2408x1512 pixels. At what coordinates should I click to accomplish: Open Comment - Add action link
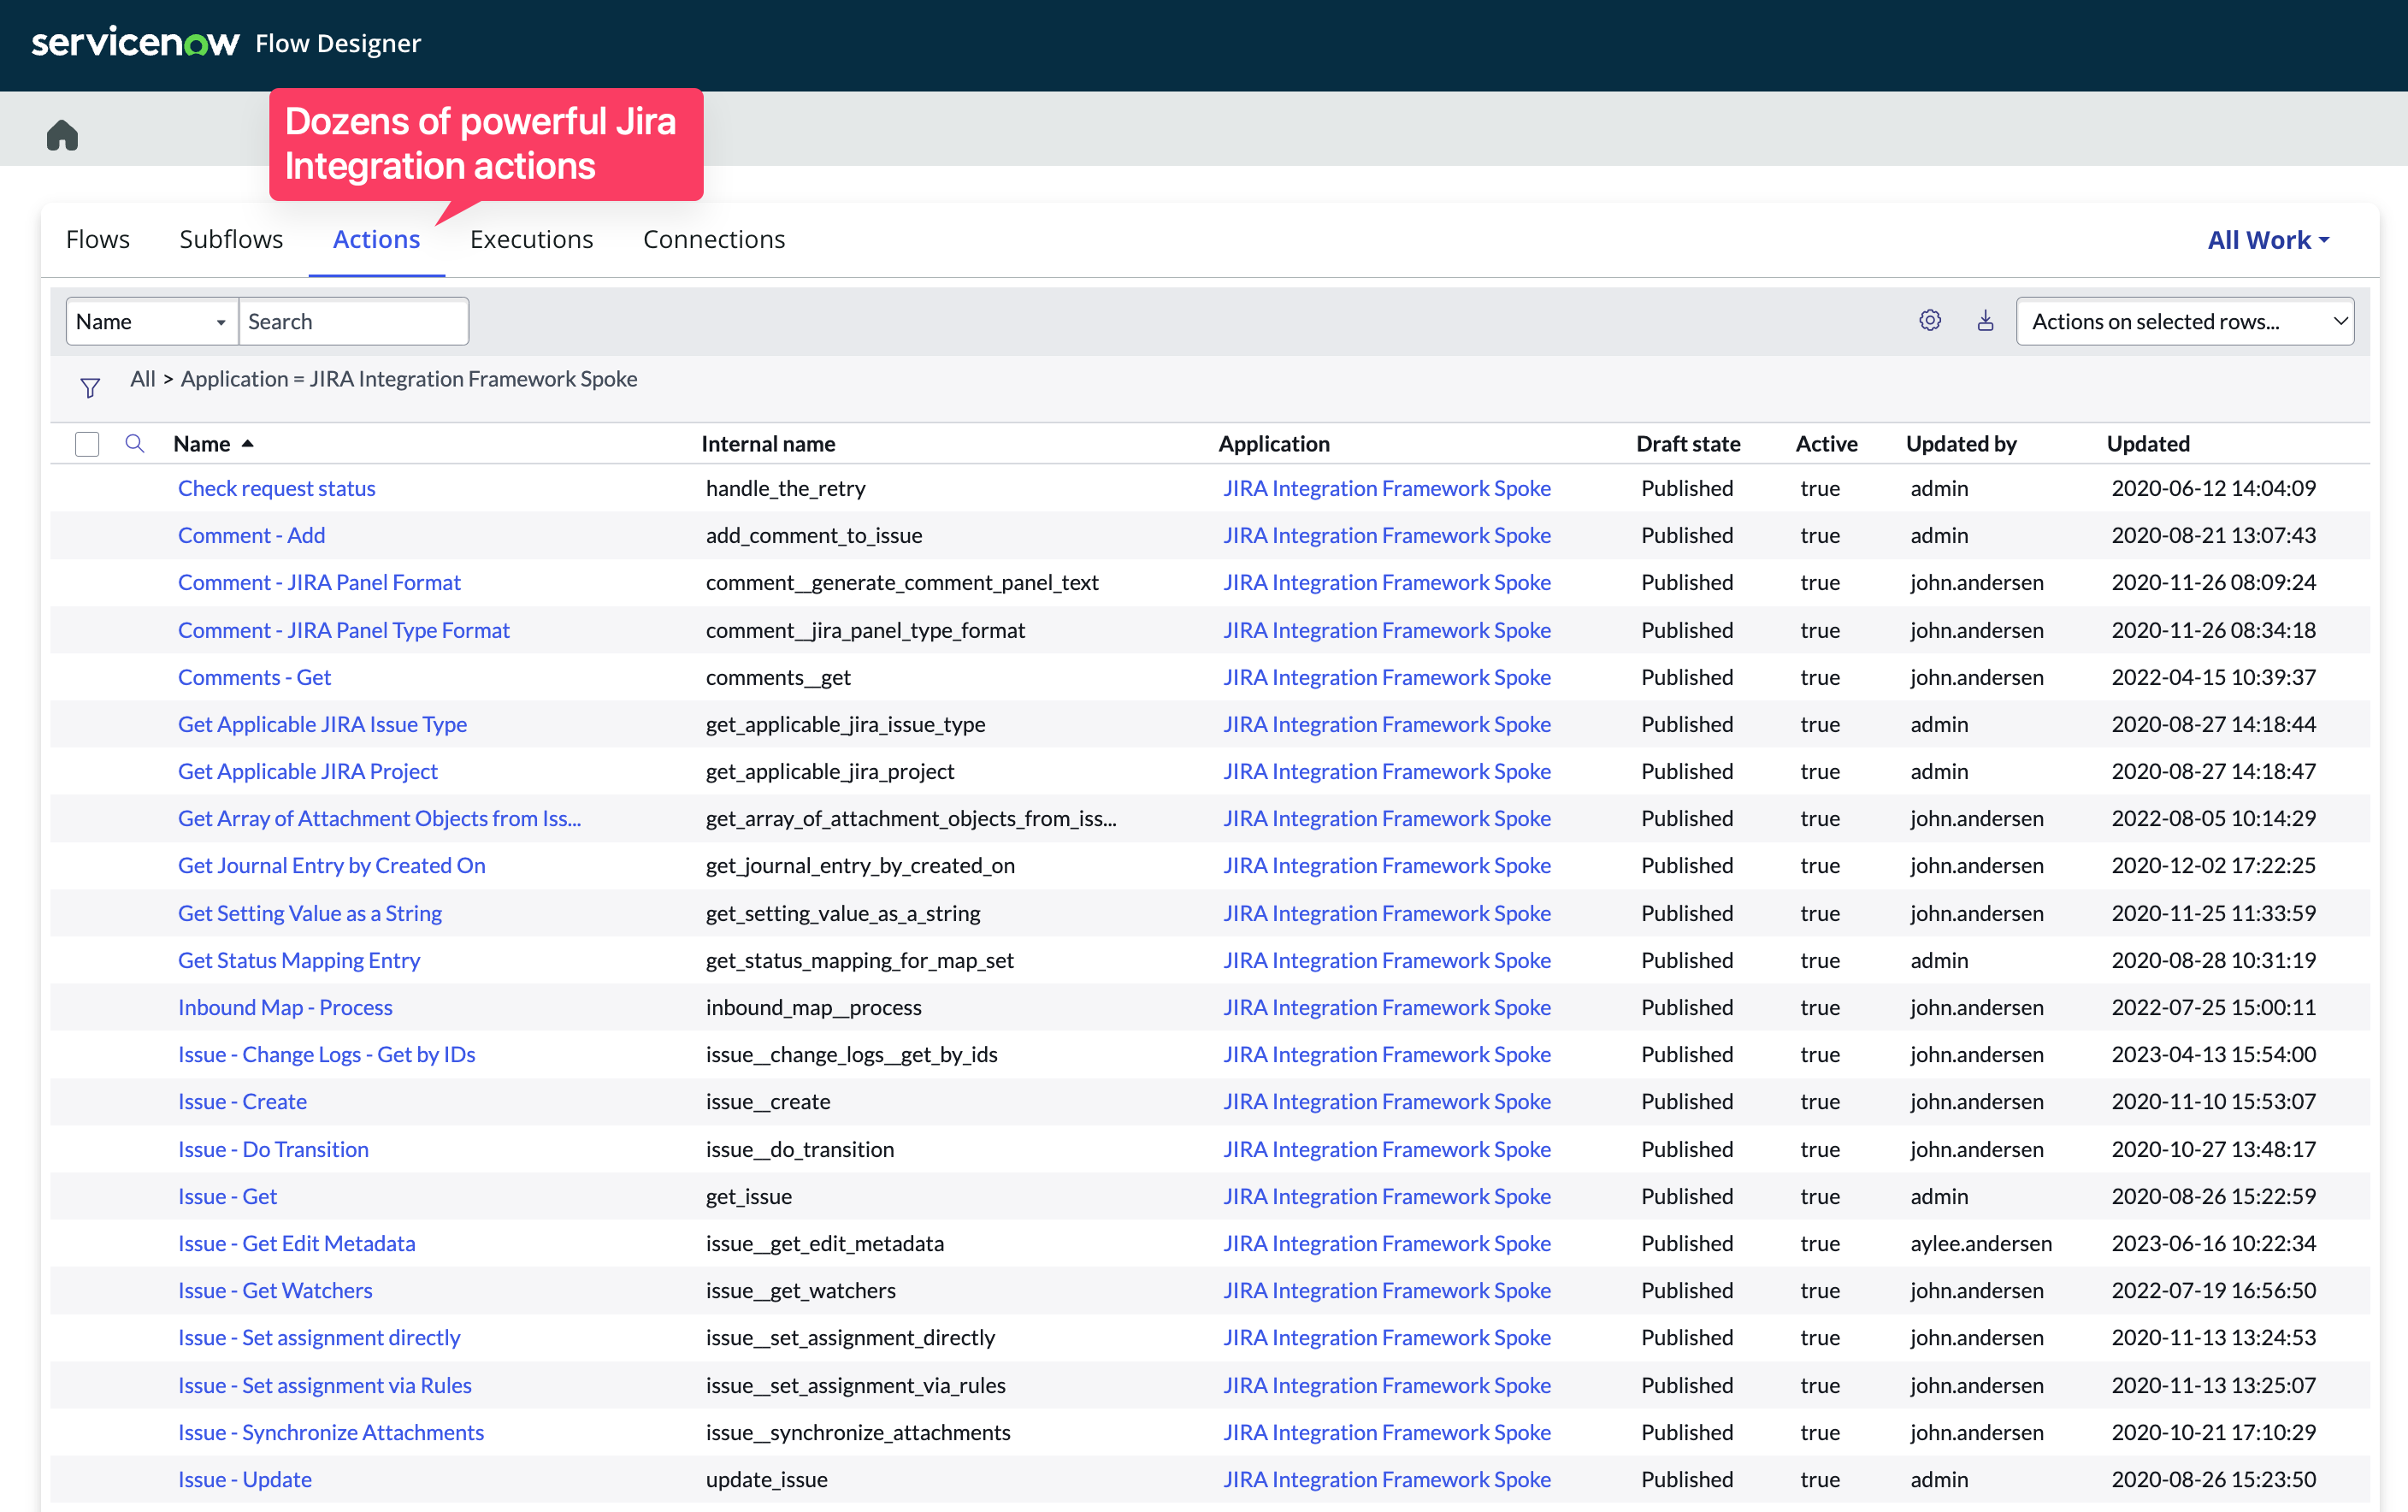pyautogui.click(x=251, y=535)
